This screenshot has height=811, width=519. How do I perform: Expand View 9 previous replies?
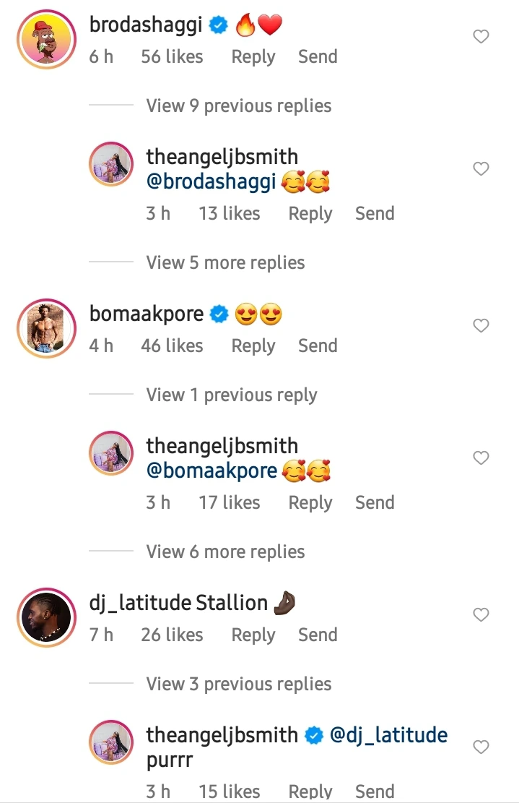239,106
